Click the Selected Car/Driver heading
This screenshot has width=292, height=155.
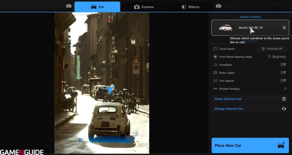tap(250, 17)
